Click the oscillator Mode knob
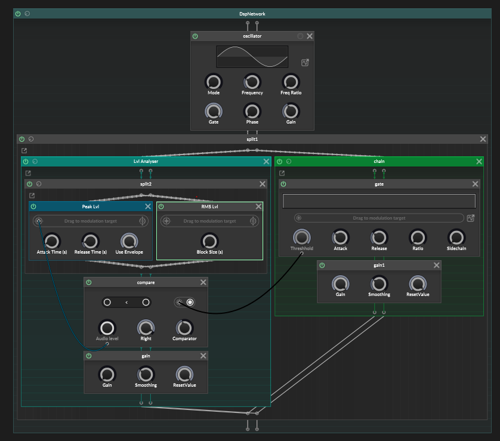 click(214, 82)
